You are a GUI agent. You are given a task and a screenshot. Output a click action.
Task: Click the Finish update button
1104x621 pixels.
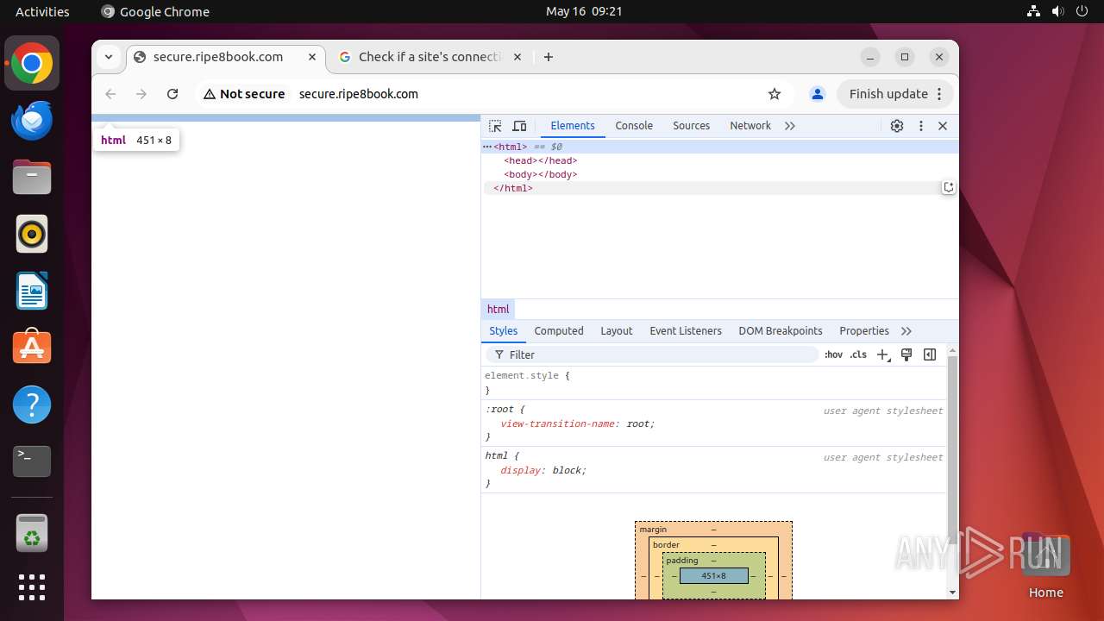pyautogui.click(x=895, y=94)
